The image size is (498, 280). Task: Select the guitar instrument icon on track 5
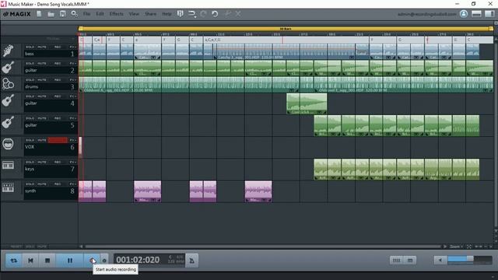tap(8, 122)
